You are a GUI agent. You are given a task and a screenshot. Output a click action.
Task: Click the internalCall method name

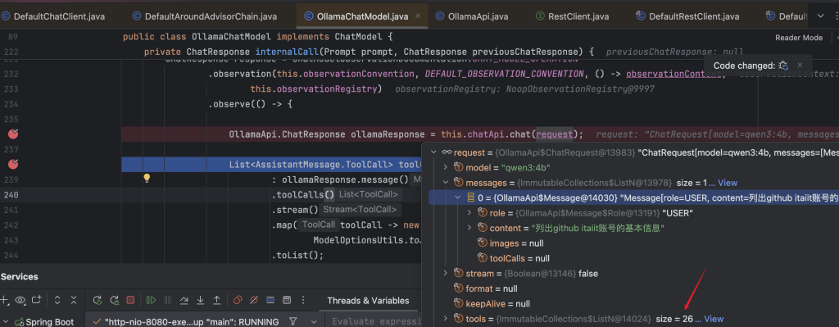287,52
